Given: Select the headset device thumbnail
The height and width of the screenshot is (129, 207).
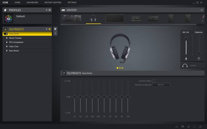Looking at the screenshot, I should (x=93, y=18).
